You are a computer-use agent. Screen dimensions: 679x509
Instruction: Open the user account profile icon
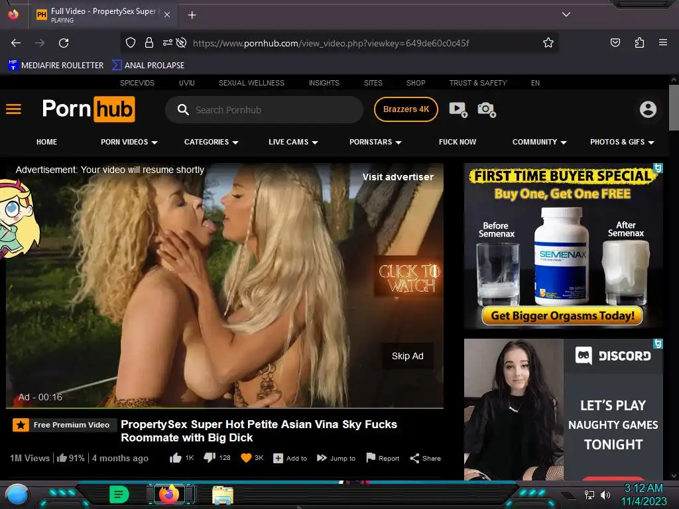click(x=648, y=109)
